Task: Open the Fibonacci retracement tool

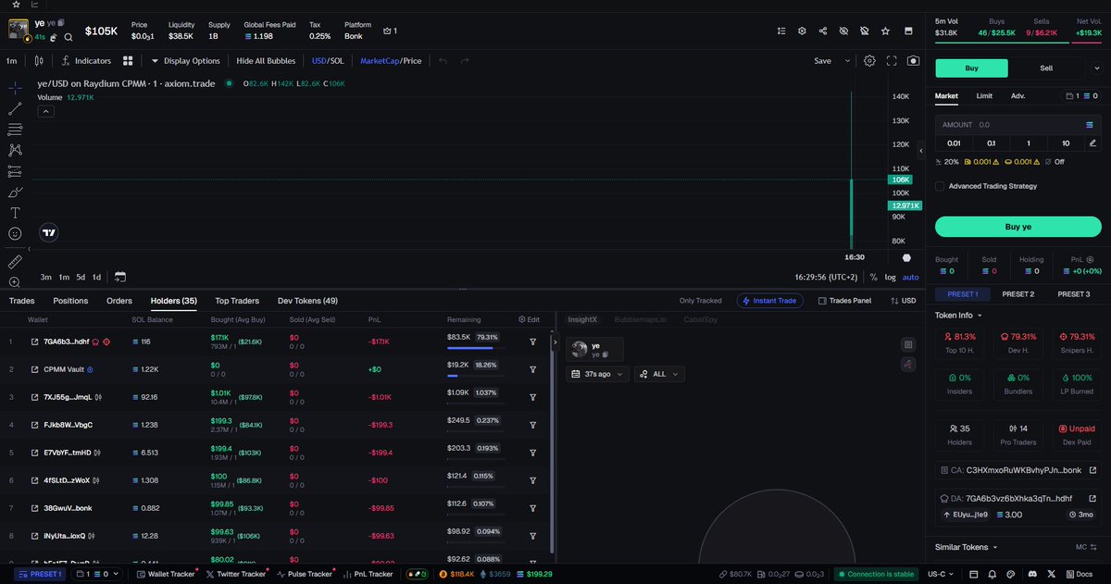Action: pos(15,130)
